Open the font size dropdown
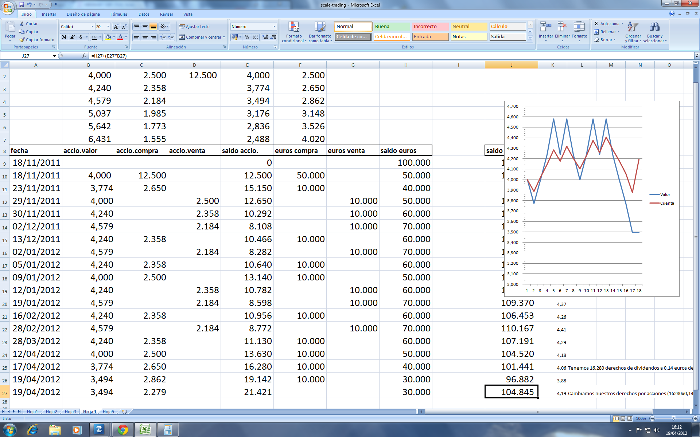 (108, 27)
